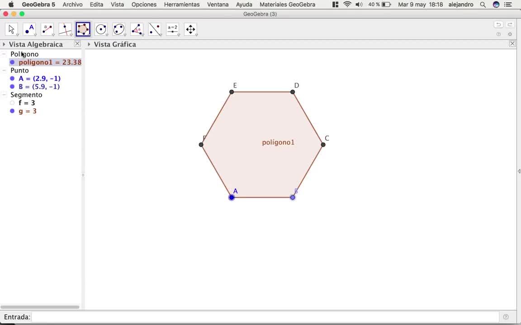The height and width of the screenshot is (325, 521).
Task: Open the Apple menu
Action: click(x=11, y=5)
